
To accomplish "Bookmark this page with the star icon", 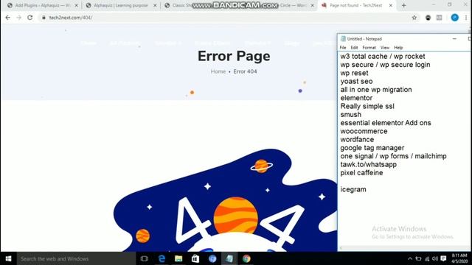I will click(x=414, y=18).
